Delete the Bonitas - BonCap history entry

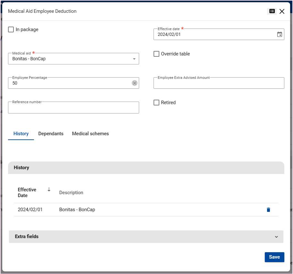[268, 210]
